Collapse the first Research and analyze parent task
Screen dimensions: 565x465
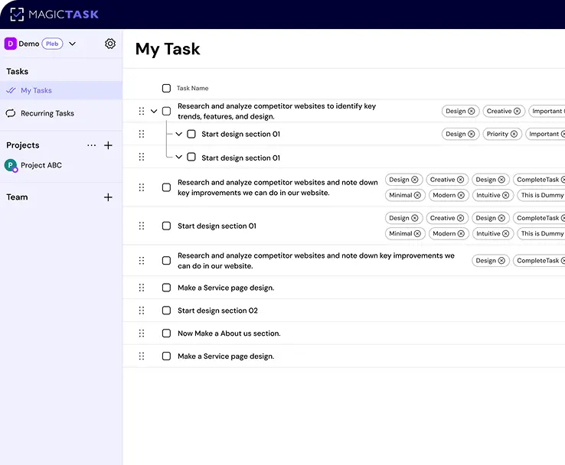[x=154, y=111]
